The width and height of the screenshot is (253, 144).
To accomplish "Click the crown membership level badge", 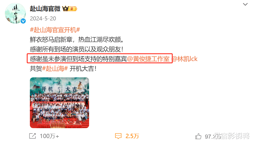I will pyautogui.click(x=70, y=9).
